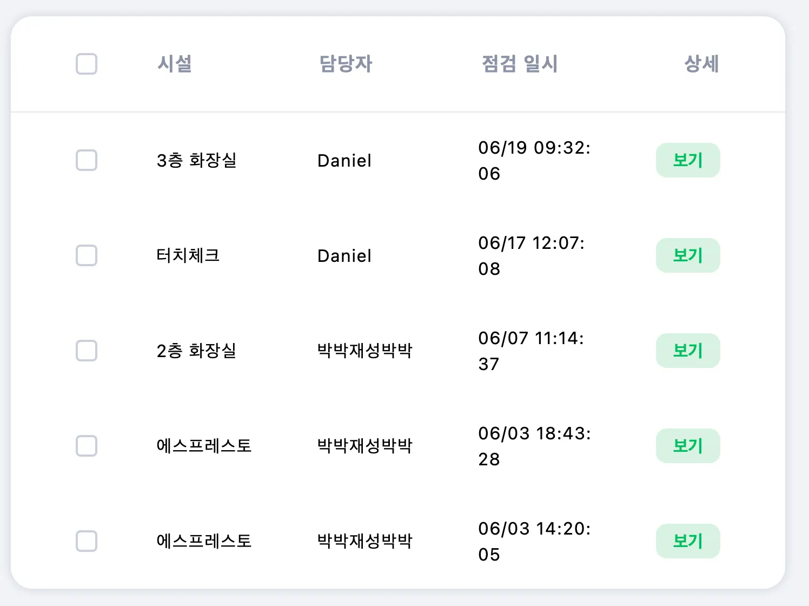Image resolution: width=809 pixels, height=606 pixels.
Task: Click 박박재성박박 in 2층 화장실 row
Action: 365,351
